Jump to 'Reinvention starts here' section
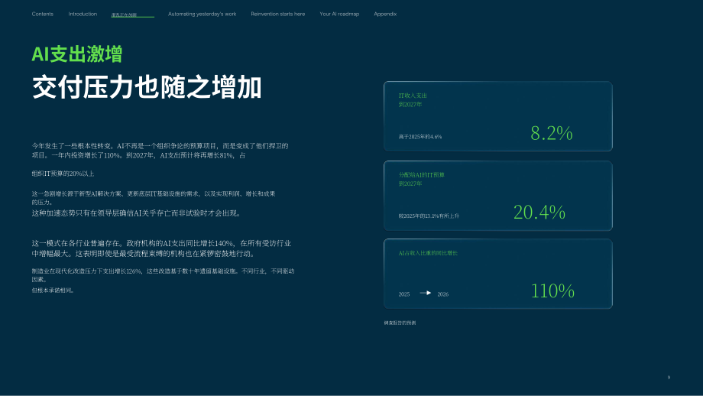 pyautogui.click(x=278, y=14)
